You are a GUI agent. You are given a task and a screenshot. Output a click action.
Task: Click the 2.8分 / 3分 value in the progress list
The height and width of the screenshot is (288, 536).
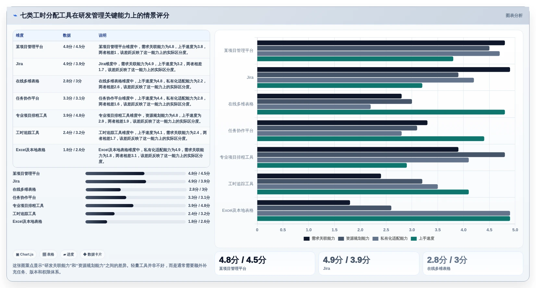coord(198,189)
